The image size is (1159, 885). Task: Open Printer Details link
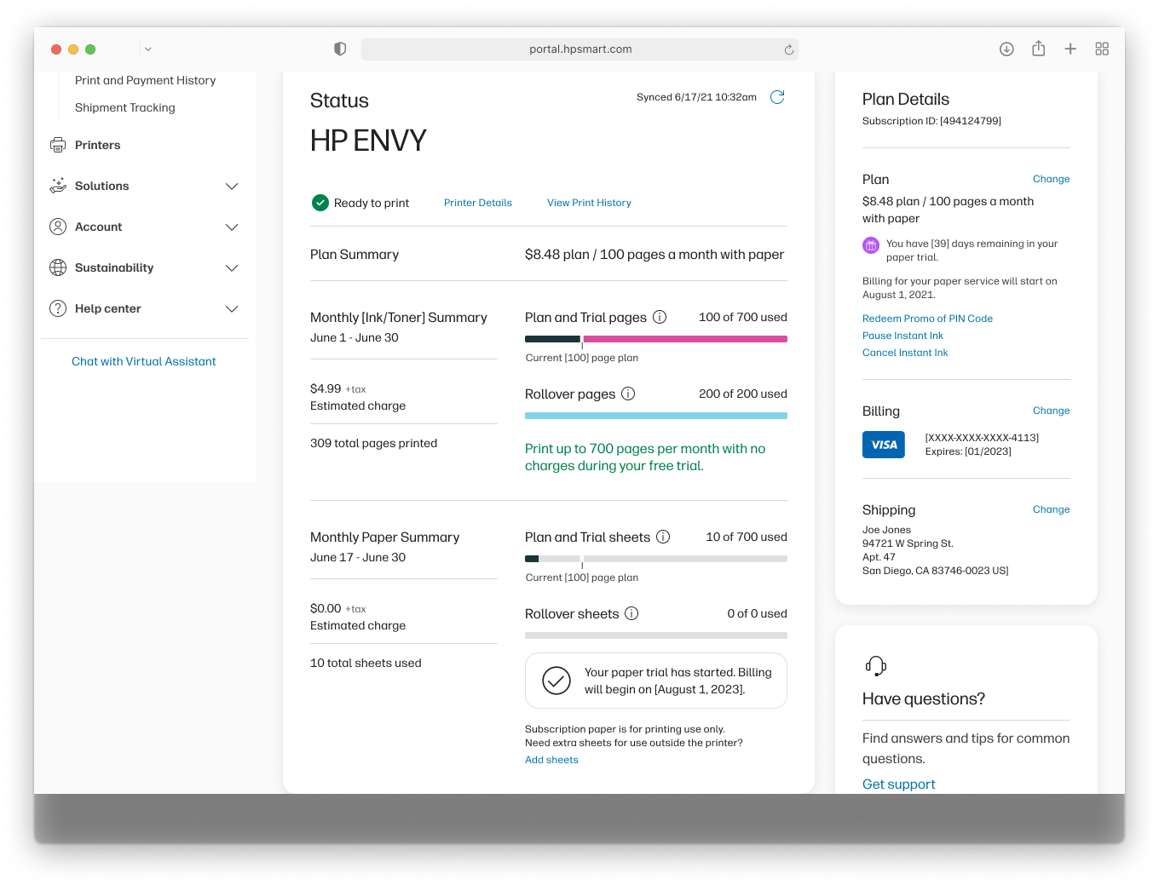[478, 203]
